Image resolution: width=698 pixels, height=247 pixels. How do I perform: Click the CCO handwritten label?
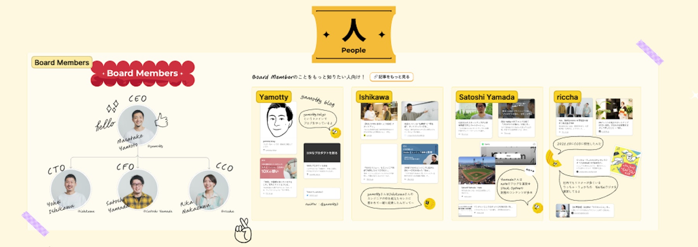click(x=225, y=167)
